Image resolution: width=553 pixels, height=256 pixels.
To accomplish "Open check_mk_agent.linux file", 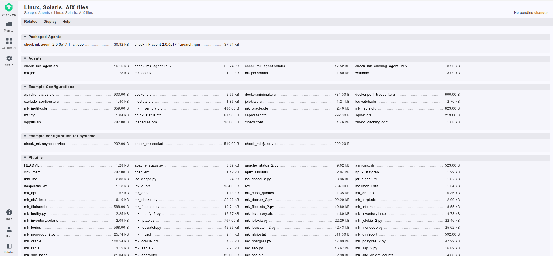I will click(x=153, y=66).
